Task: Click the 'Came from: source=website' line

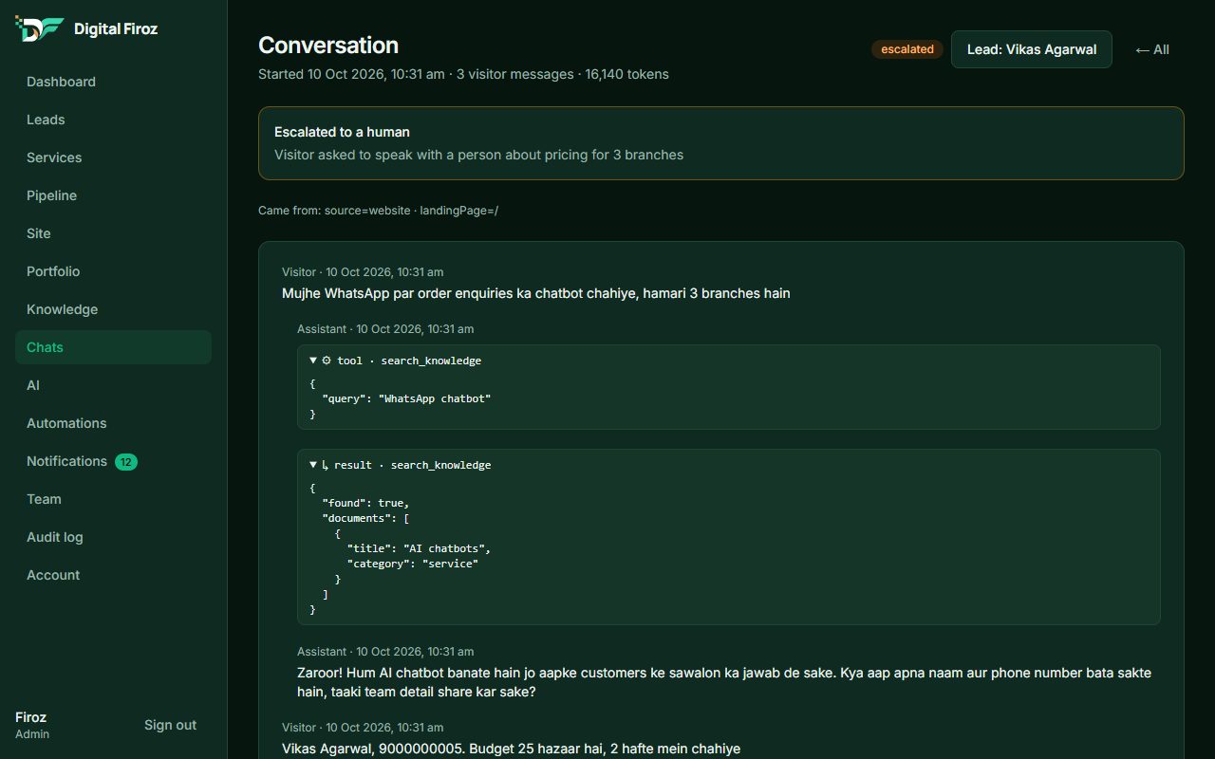Action: [x=378, y=211]
